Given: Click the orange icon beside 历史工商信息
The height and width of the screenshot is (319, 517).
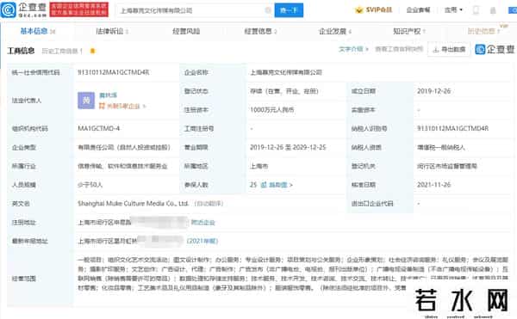Looking at the screenshot, I should pyautogui.click(x=93, y=51).
